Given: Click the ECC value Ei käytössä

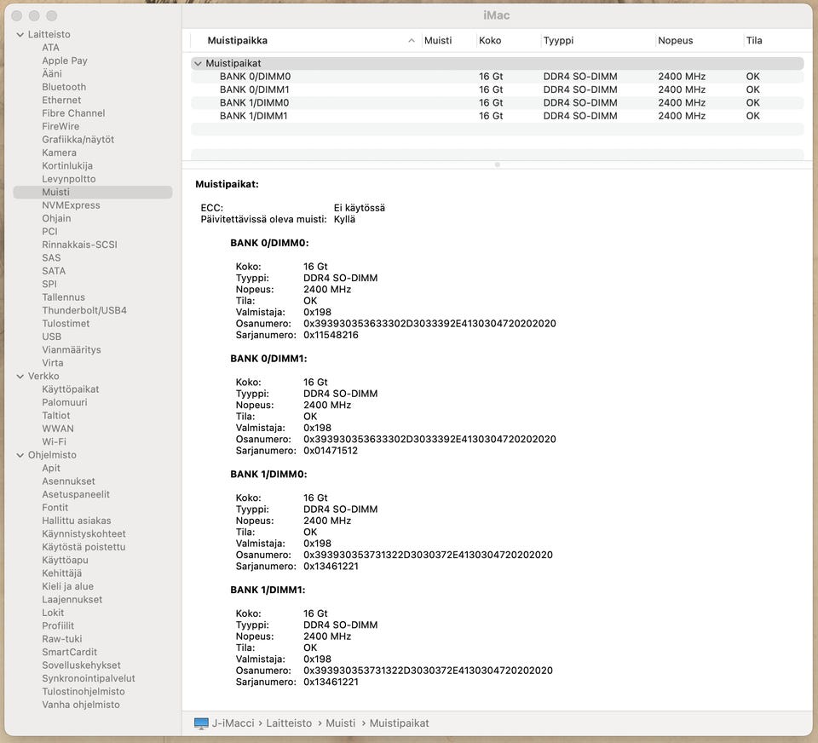Looking at the screenshot, I should (360, 208).
